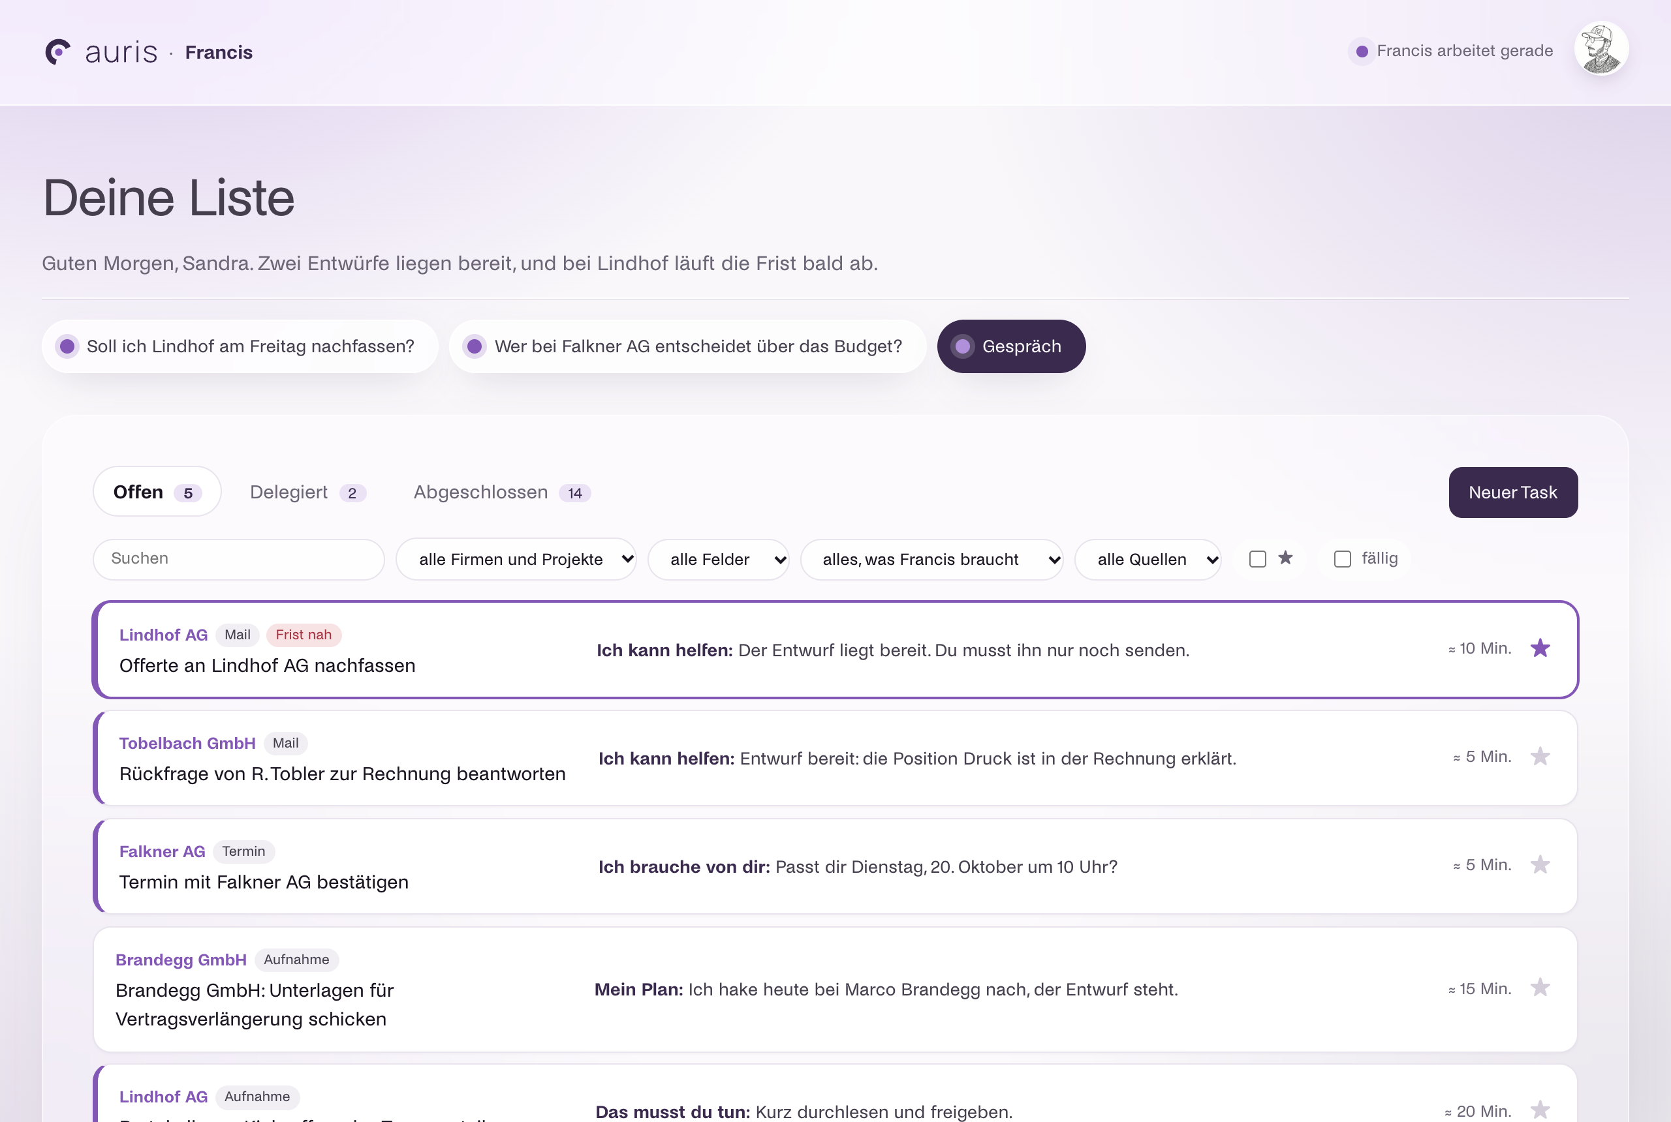Star the Brandegg GmbH task
The width and height of the screenshot is (1671, 1122).
click(x=1540, y=988)
